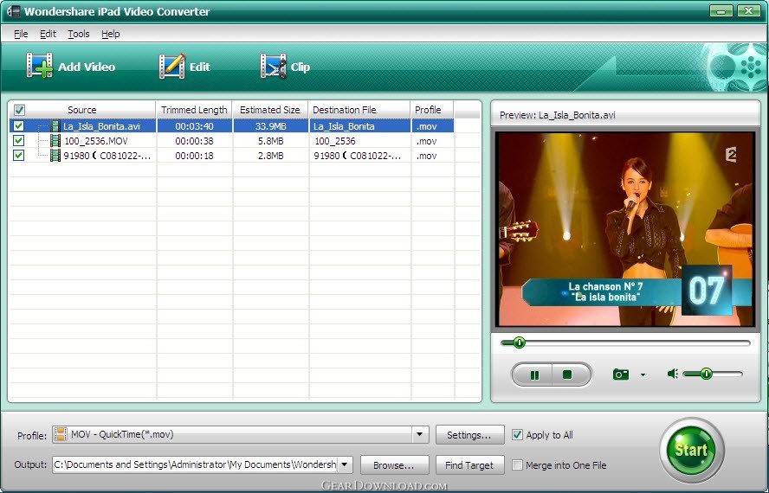The width and height of the screenshot is (769, 493).
Task: Stop the video preview
Action: [x=568, y=375]
